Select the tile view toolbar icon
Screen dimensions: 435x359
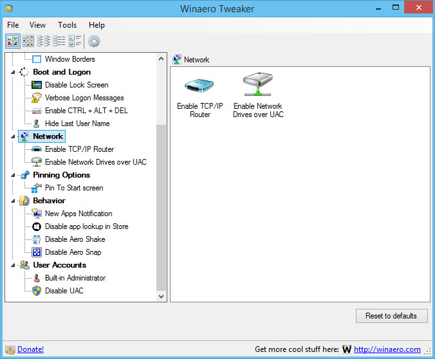click(x=75, y=41)
